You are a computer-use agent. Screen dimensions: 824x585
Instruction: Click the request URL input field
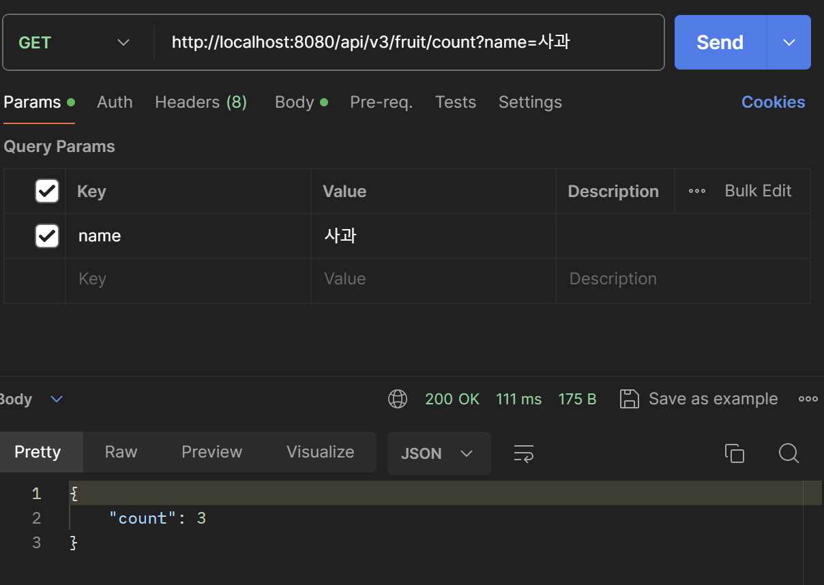409,42
